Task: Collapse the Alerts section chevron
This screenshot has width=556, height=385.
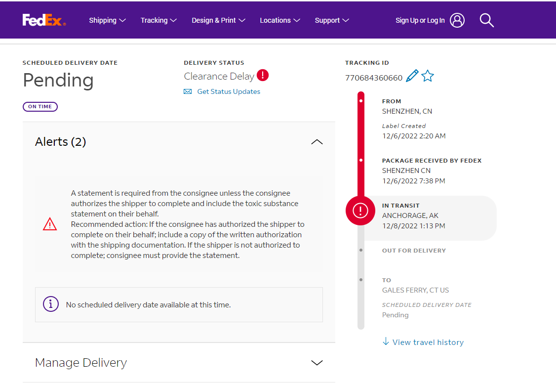Action: pos(317,142)
